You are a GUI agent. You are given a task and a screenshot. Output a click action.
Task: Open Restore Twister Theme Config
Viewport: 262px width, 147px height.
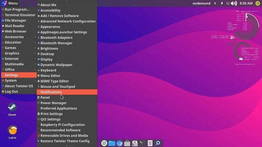click(x=67, y=141)
